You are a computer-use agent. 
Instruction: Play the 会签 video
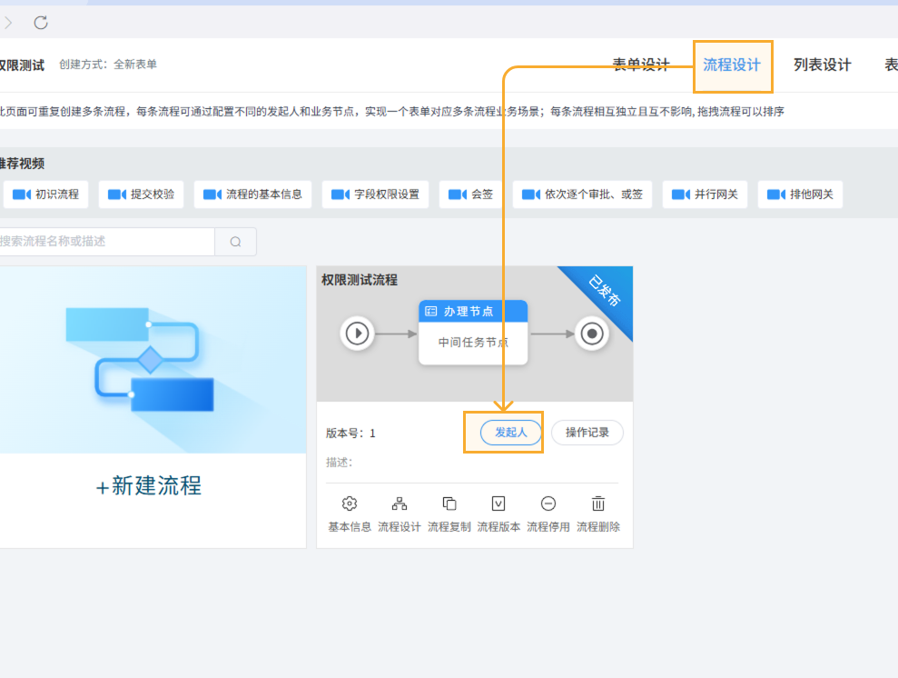click(x=470, y=194)
